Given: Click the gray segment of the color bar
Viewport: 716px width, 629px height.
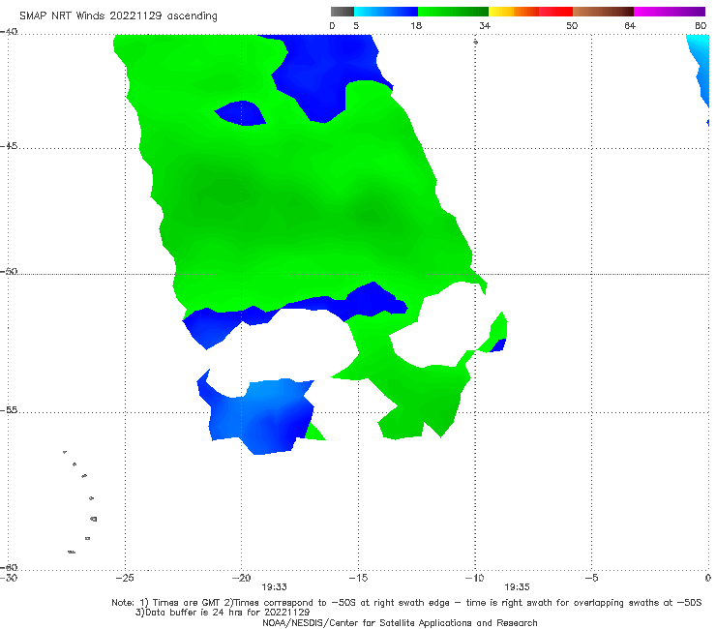Looking at the screenshot, I should point(343,12).
